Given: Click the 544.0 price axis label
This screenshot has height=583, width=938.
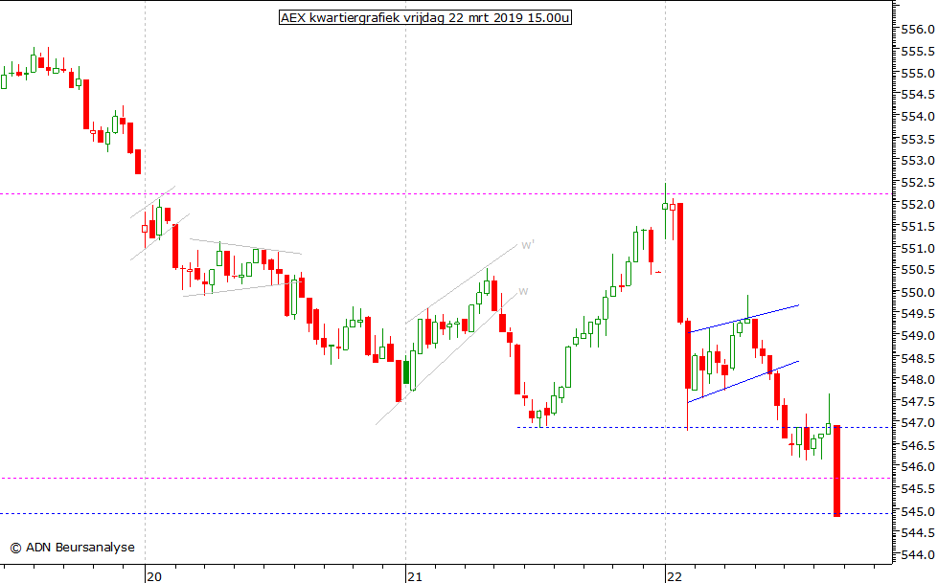Looking at the screenshot, I should pos(918,555).
